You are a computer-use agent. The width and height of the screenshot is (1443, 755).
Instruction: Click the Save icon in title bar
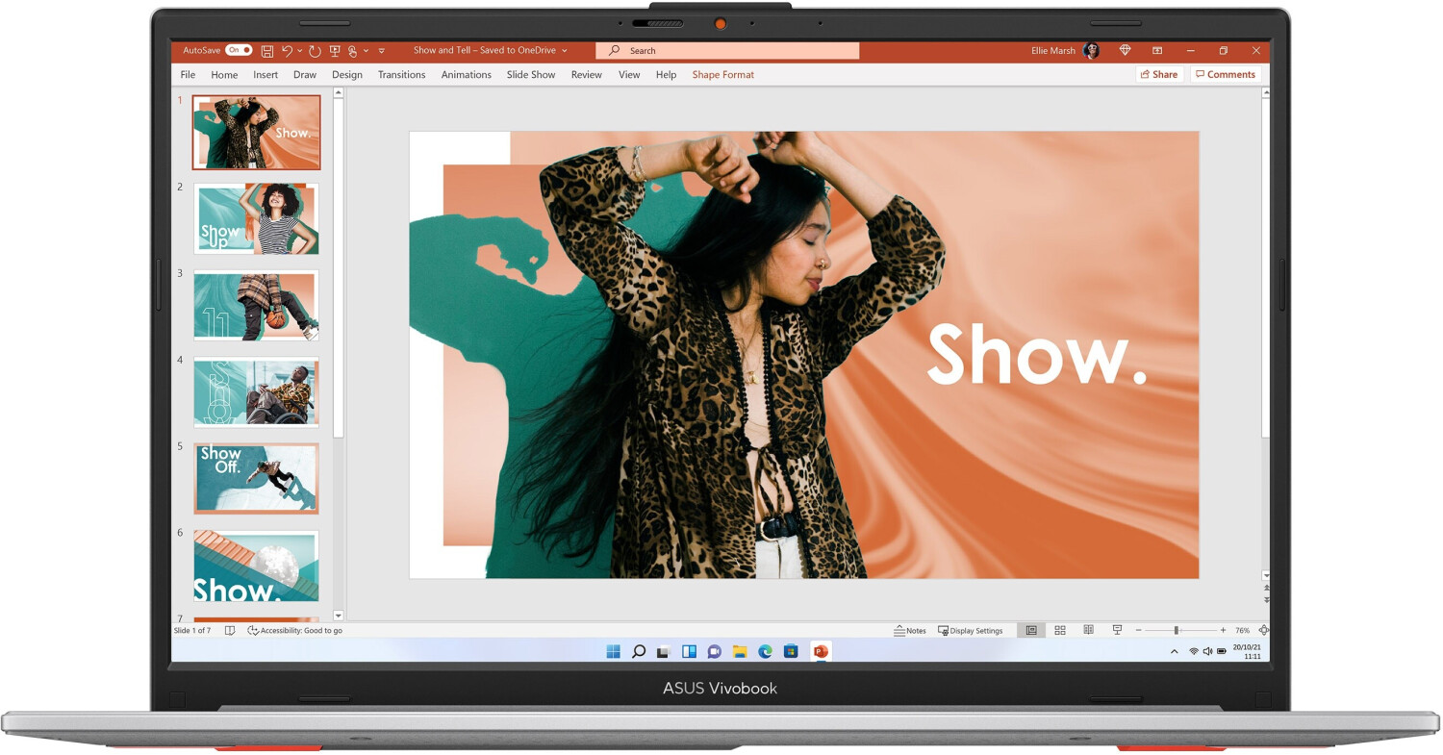[267, 51]
